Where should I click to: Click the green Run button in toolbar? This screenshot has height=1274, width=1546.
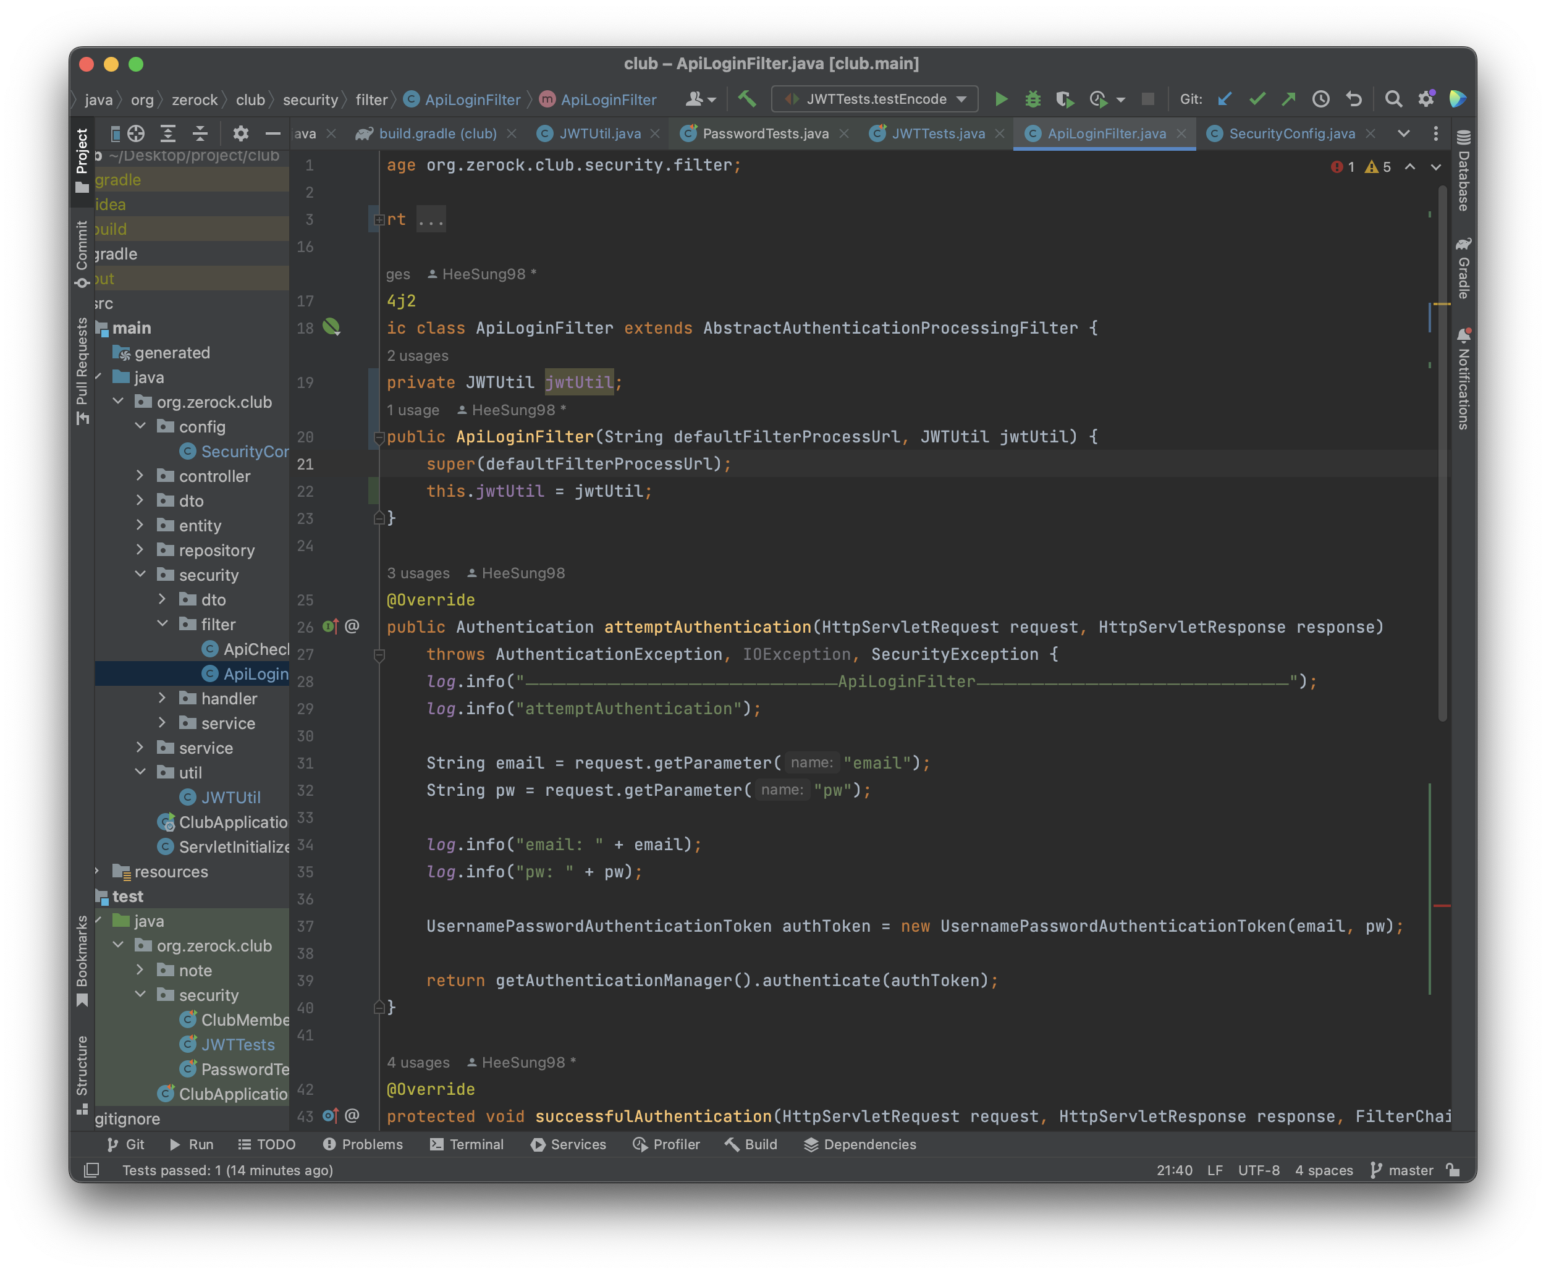(x=1001, y=99)
